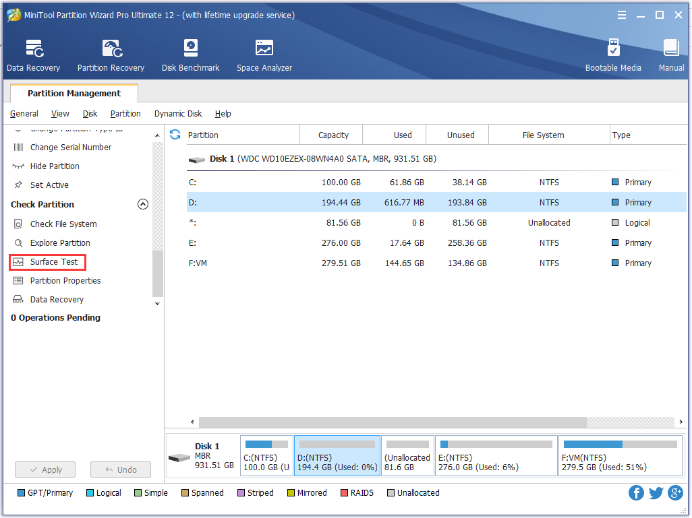Open the hamburger menu at top right
The image size is (692, 518).
(621, 14)
